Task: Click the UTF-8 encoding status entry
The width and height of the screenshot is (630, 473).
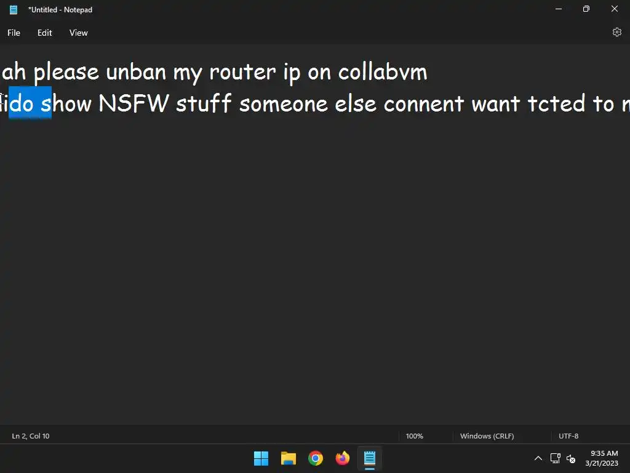Action: [568, 436]
